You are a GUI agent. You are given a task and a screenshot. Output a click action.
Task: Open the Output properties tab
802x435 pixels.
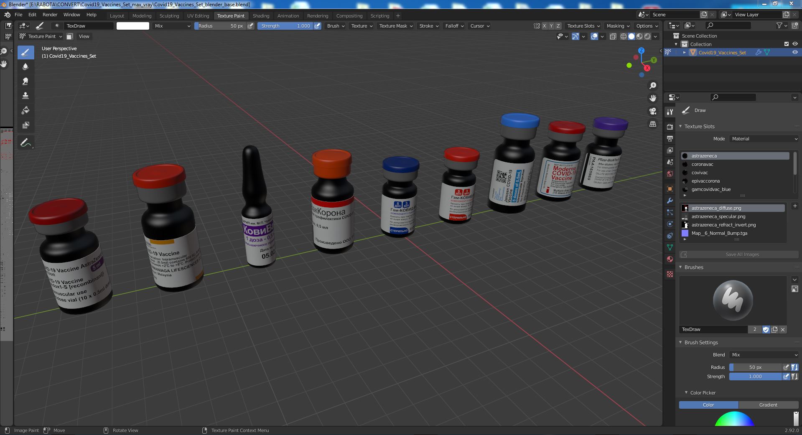tap(670, 138)
